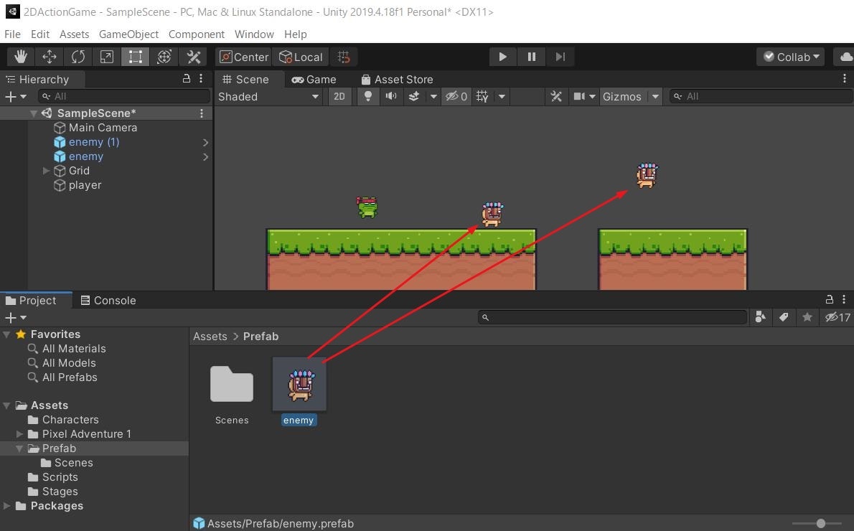Toggle handle rotation Local button
The width and height of the screenshot is (854, 531).
click(x=301, y=57)
